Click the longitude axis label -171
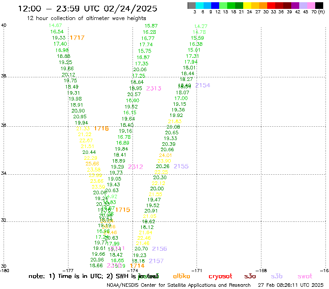Viewport: 329px width, 289px height. [x=197, y=271]
